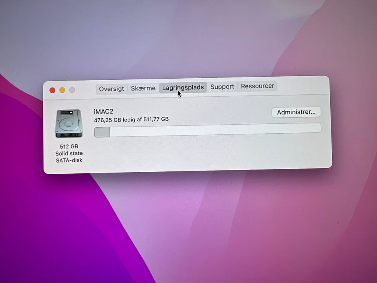Image resolution: width=377 pixels, height=283 pixels.
Task: Minimize the window with yellow button
Action: [62, 90]
